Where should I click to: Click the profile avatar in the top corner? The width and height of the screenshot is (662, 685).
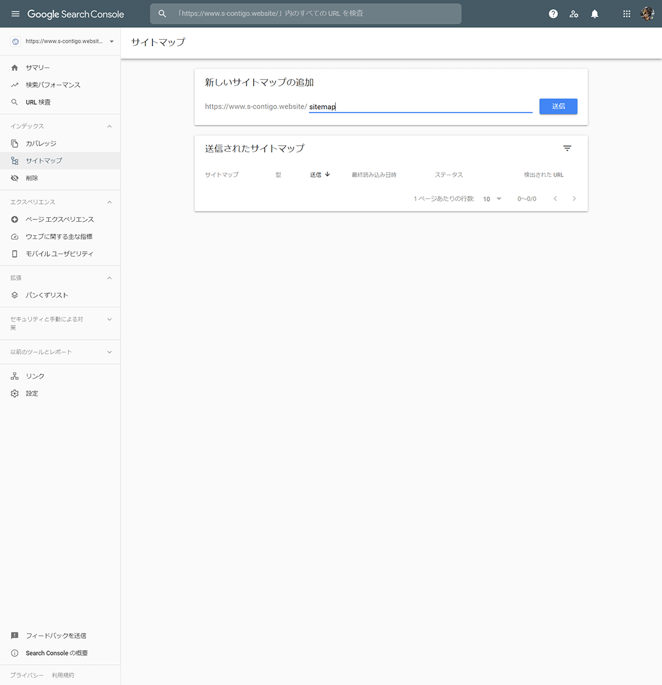point(647,13)
